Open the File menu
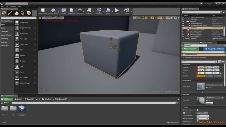Image resolution: width=226 pixels, height=127 pixels. (x=2, y=6)
